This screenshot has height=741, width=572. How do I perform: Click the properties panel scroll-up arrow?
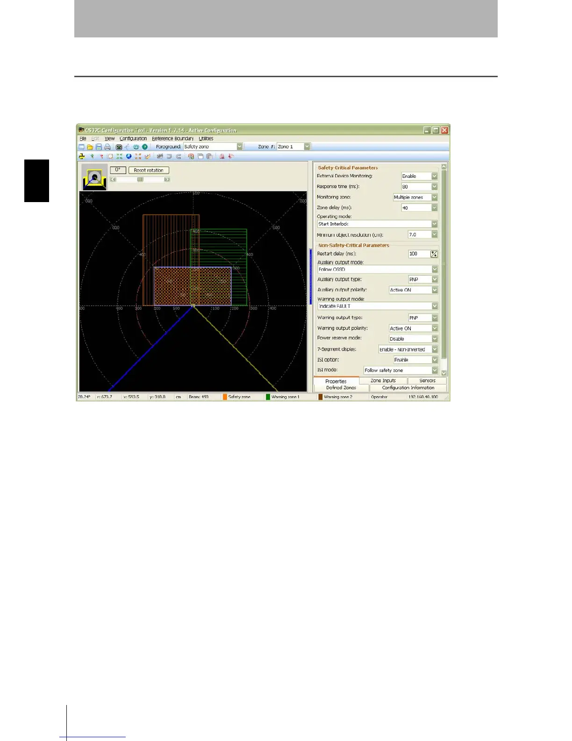(444, 167)
